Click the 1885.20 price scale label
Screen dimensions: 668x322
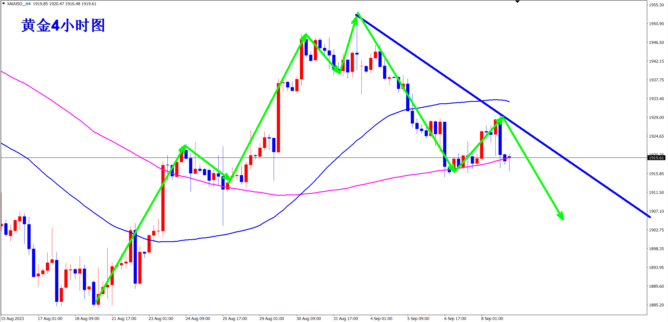tap(656, 305)
